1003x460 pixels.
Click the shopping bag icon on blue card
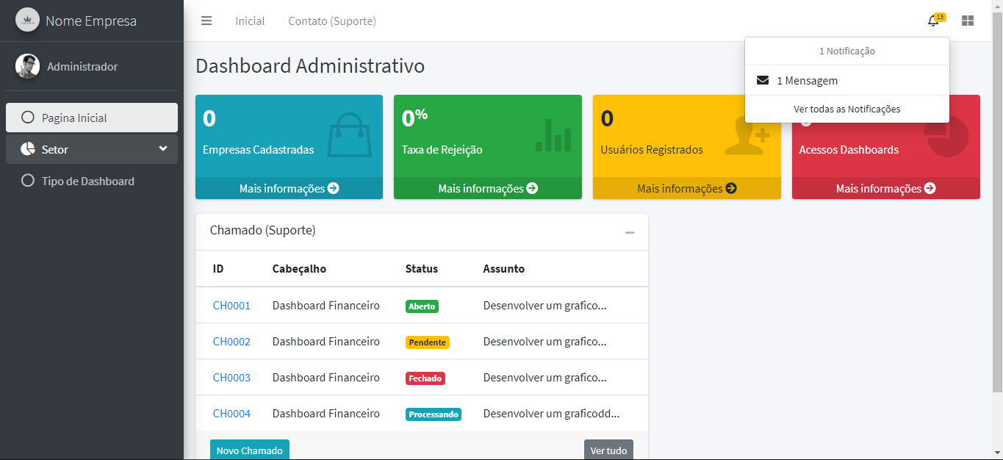pos(348,139)
